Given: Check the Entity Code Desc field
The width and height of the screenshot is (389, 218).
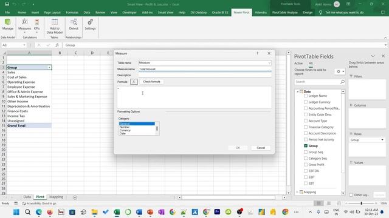Looking at the screenshot, I should [306, 114].
